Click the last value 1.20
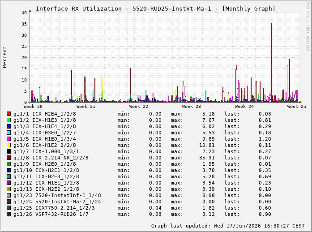Image resolution: width=312 pixels, height=232 pixels. click(x=265, y=139)
